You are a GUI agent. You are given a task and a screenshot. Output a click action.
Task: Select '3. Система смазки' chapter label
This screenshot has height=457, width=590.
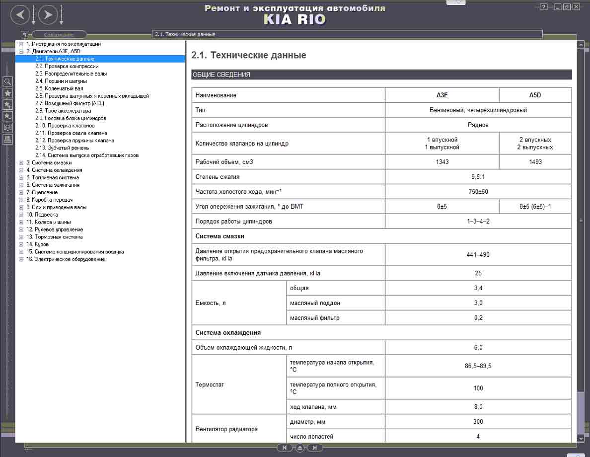49,162
